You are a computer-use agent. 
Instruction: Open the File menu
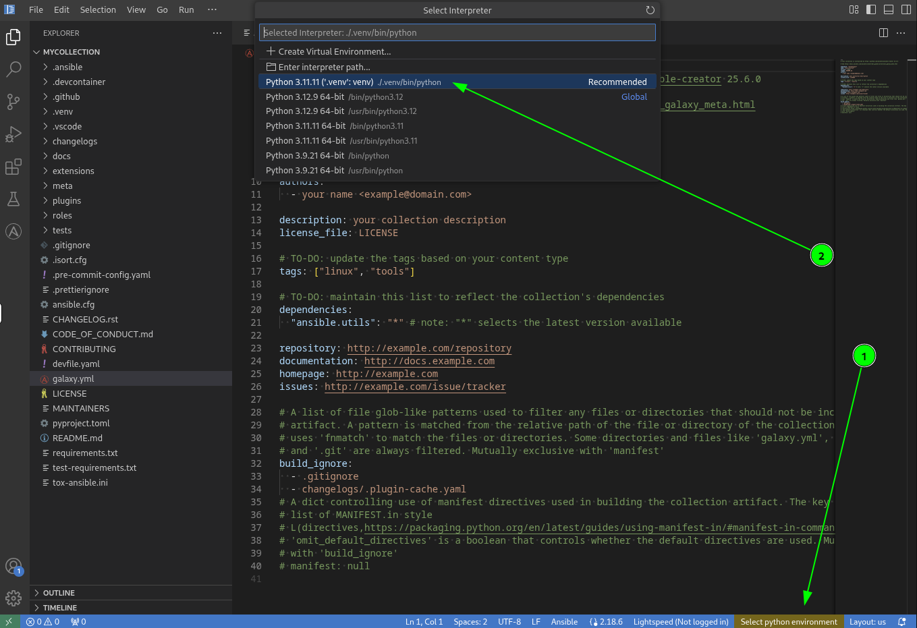coord(36,9)
